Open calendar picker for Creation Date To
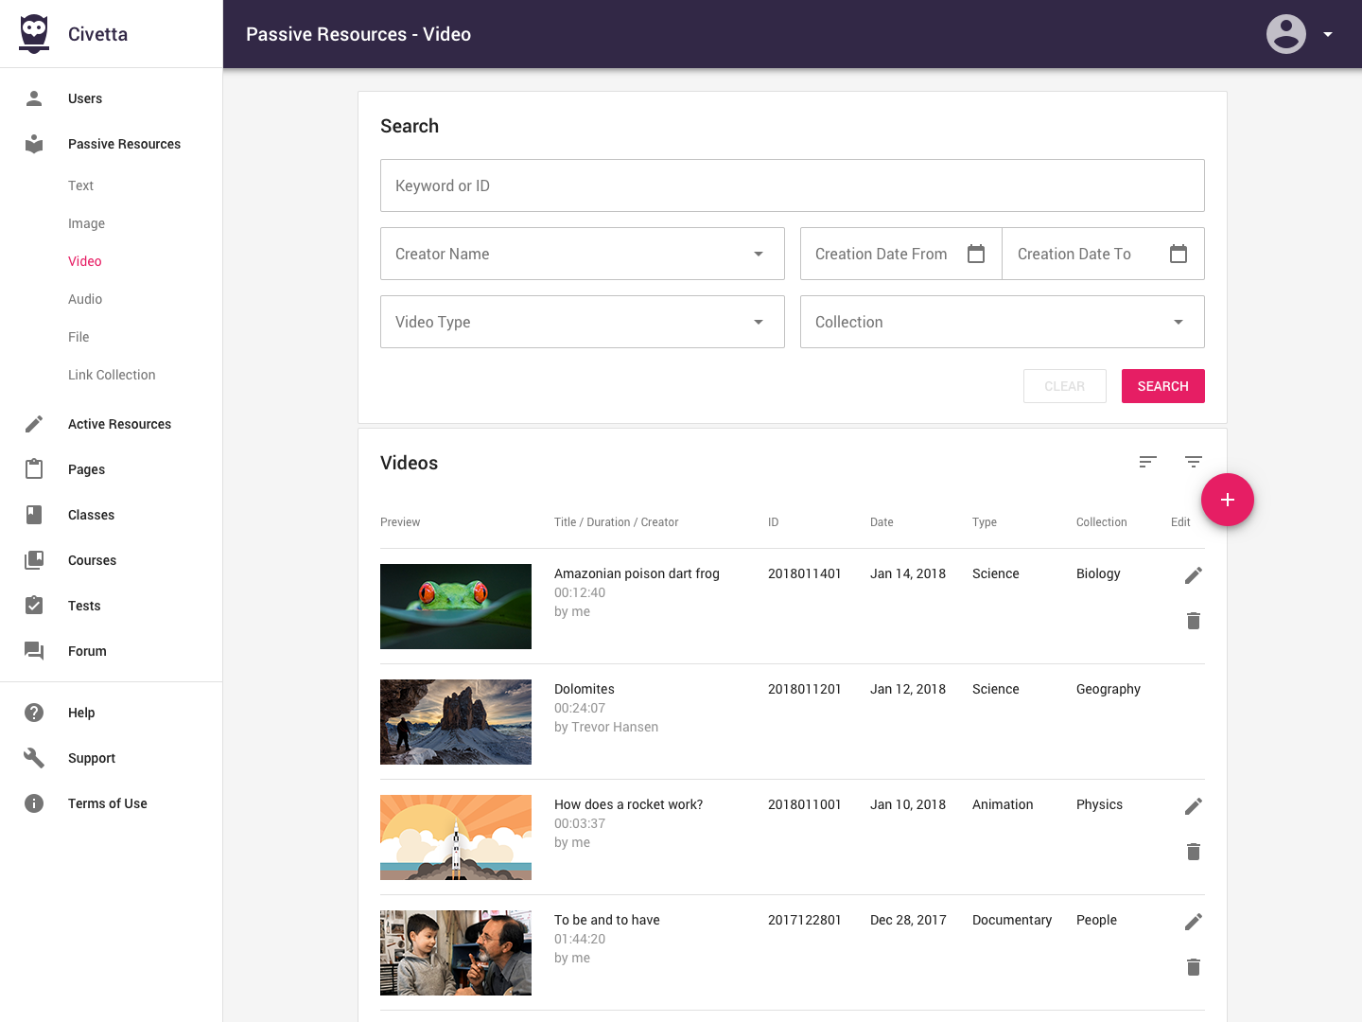The width and height of the screenshot is (1362, 1022). [x=1178, y=254]
